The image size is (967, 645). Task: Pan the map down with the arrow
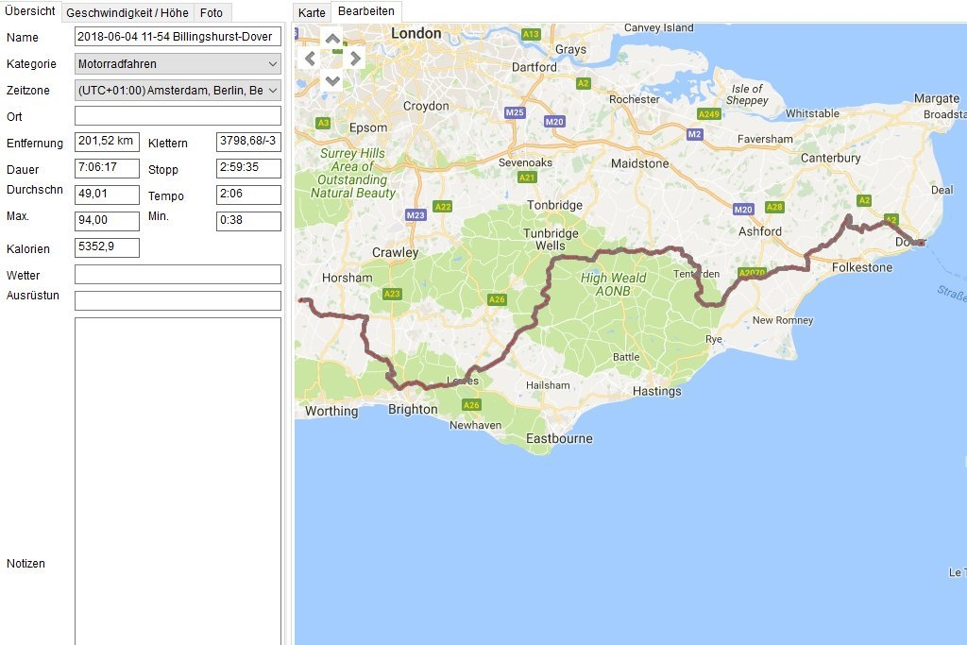(332, 80)
